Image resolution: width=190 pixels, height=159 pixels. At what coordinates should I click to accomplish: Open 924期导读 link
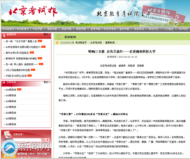point(11,124)
